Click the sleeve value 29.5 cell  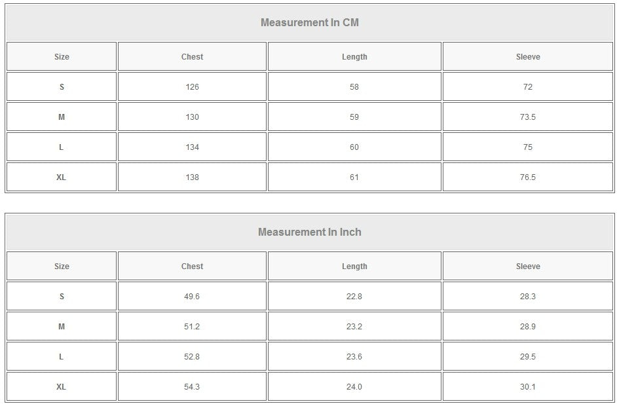coord(528,357)
